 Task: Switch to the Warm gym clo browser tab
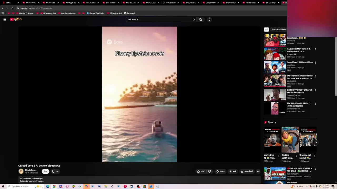[x=70, y=3]
